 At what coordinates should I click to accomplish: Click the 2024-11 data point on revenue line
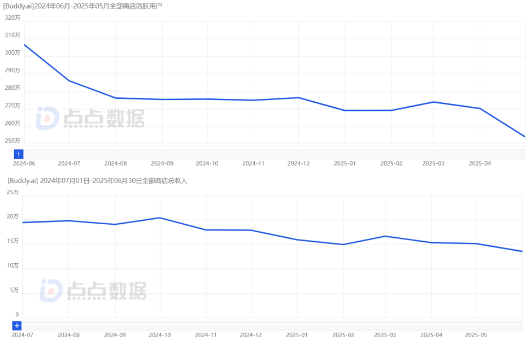click(x=206, y=230)
